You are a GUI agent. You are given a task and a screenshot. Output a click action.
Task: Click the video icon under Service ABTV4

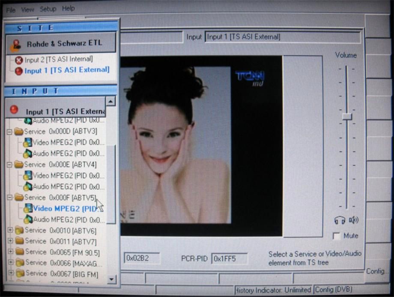pos(28,175)
